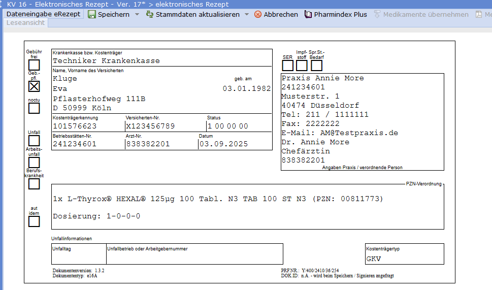Check the SER checkbox

pos(288,66)
